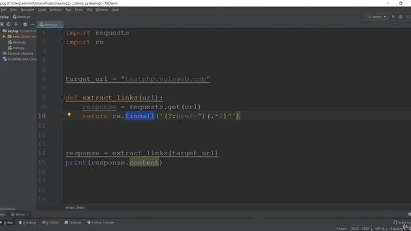The height and width of the screenshot is (231, 411).
Task: Select the keylog project root in tree
Action: [x=13, y=31]
